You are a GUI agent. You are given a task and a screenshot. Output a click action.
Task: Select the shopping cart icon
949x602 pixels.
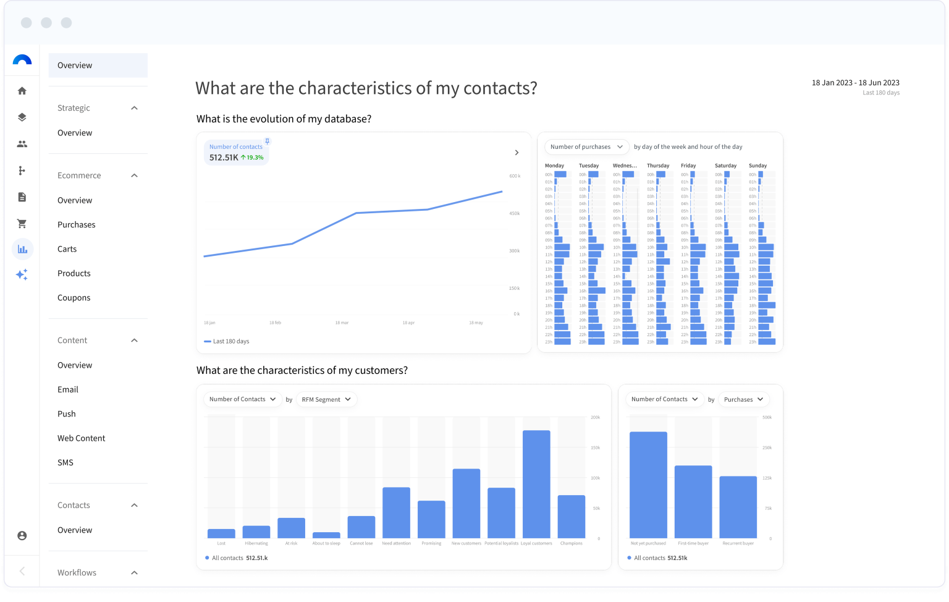pyautogui.click(x=22, y=224)
